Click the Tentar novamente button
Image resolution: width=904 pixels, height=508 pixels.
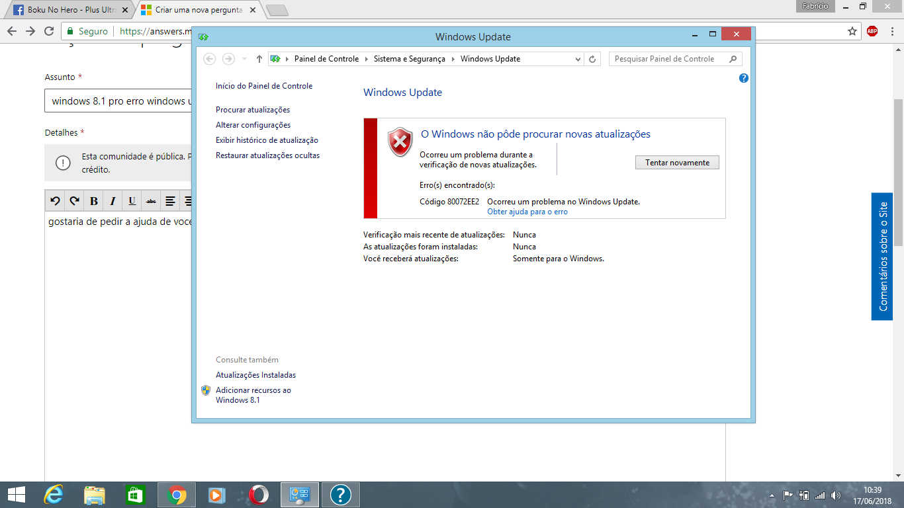click(677, 163)
